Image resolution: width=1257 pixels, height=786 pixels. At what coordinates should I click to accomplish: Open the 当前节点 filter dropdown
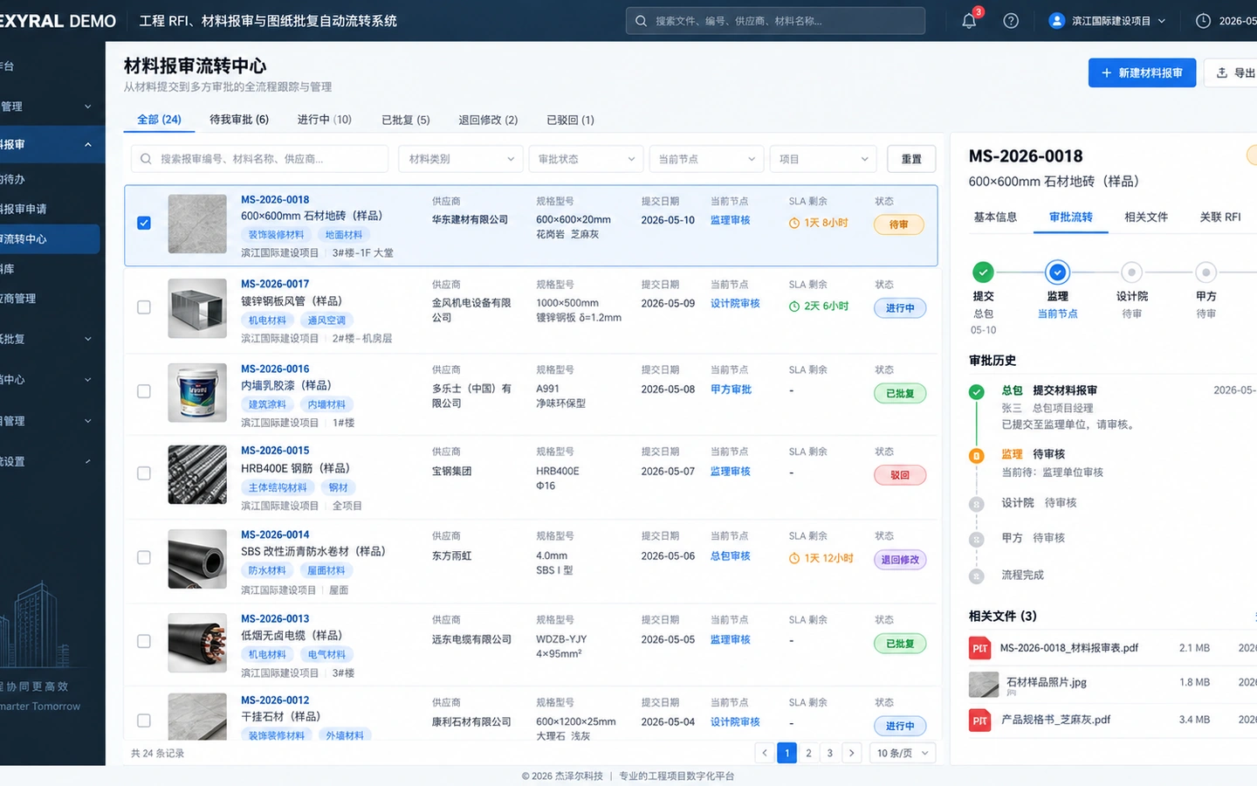click(x=706, y=159)
